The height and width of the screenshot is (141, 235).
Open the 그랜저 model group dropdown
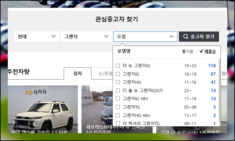pos(86,37)
